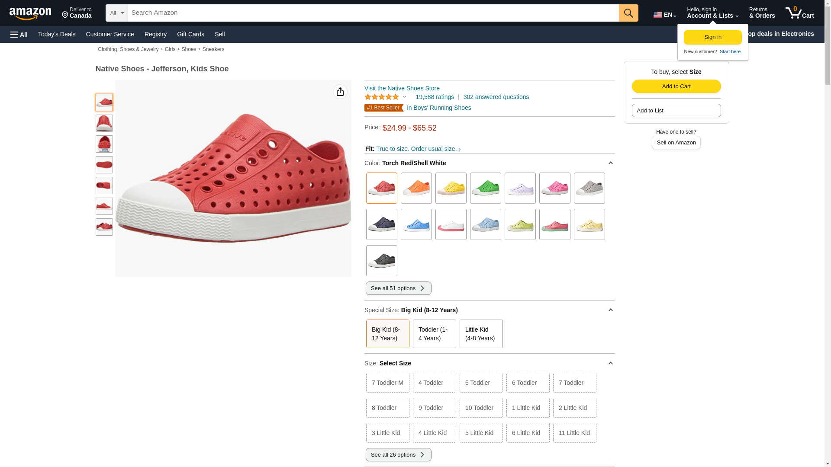
Task: Click the search magnifier button
Action: [x=628, y=13]
